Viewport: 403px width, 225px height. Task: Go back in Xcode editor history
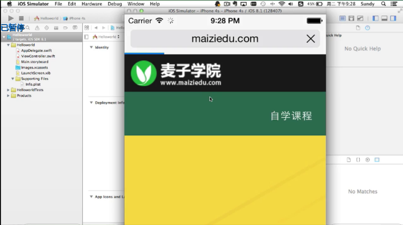pyautogui.click(x=96, y=28)
